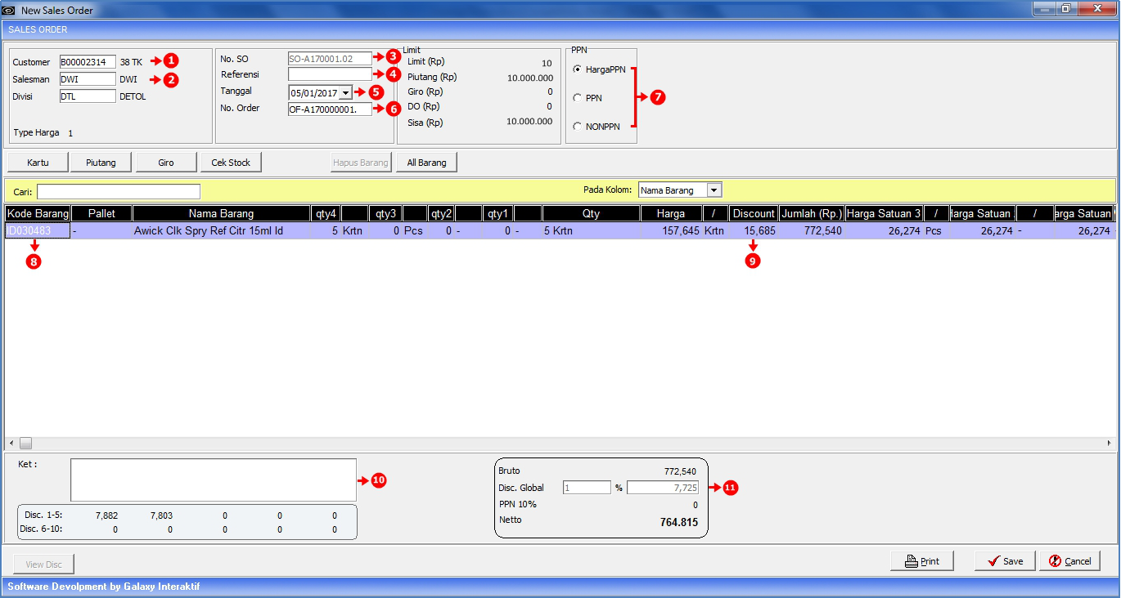
Task: Click the app icon in the title bar
Action: coord(9,10)
